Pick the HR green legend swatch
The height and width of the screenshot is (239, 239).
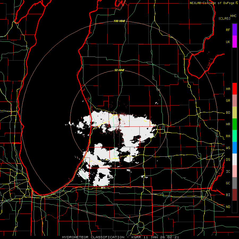point(234,124)
